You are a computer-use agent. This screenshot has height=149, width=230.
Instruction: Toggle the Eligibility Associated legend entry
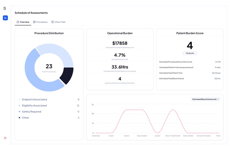click(34, 105)
